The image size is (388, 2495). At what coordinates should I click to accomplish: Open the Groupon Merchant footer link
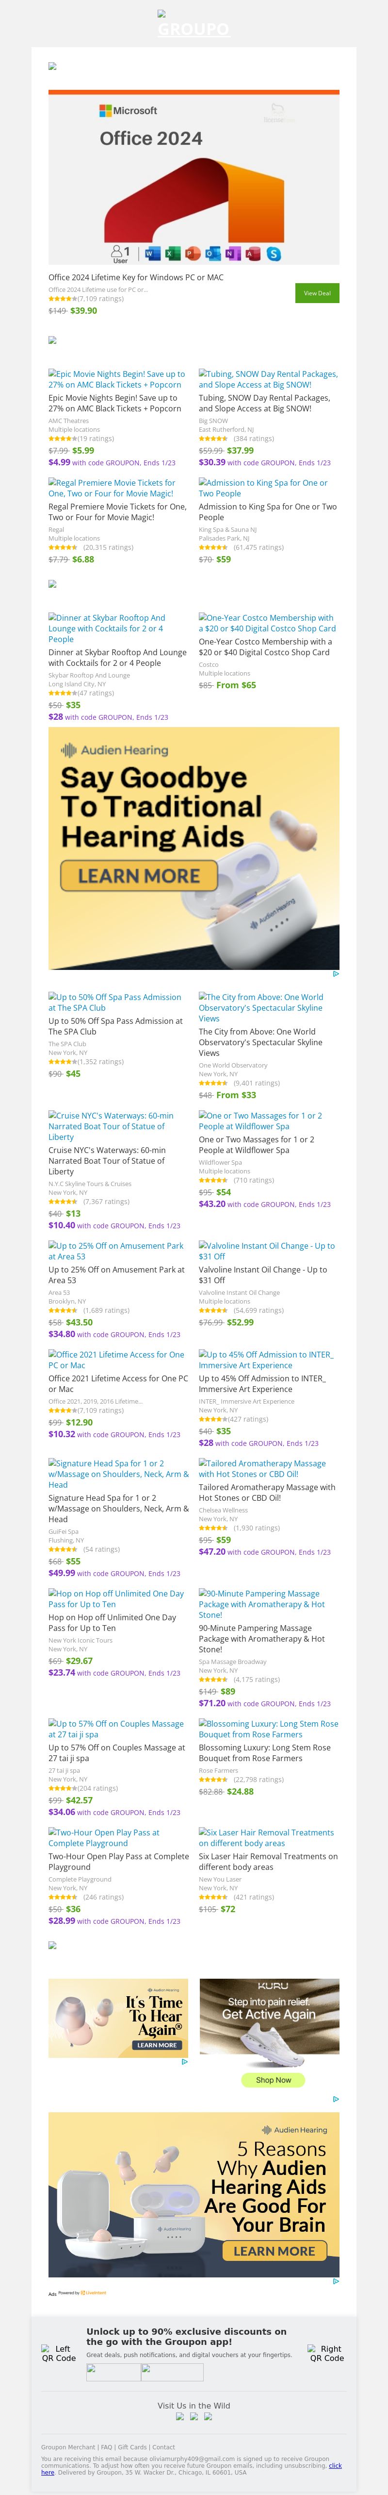coord(68,2446)
